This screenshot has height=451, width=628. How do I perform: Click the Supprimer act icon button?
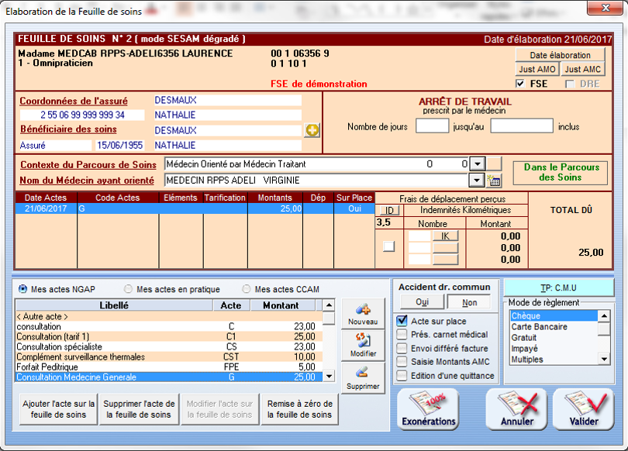(x=363, y=378)
